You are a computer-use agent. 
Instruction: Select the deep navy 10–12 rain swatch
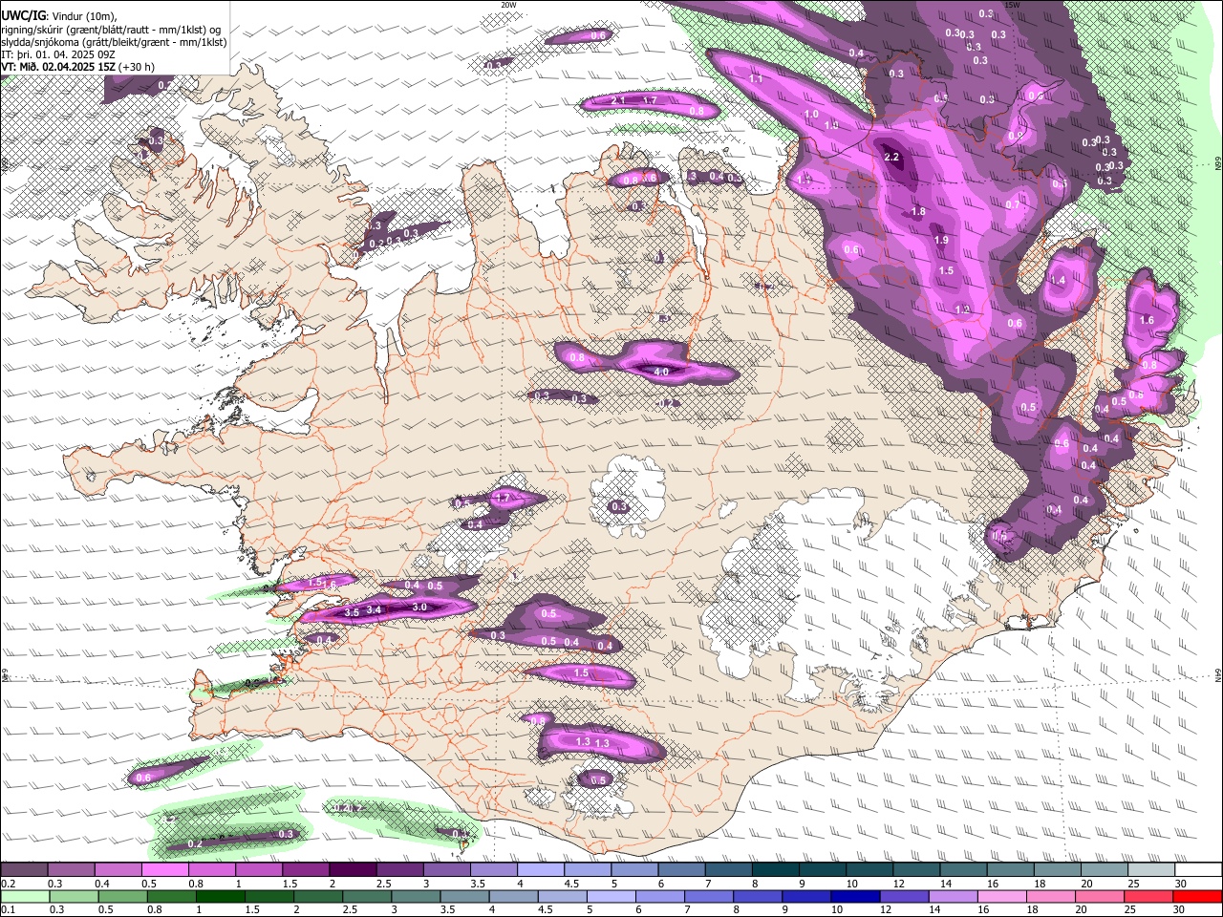click(x=855, y=897)
